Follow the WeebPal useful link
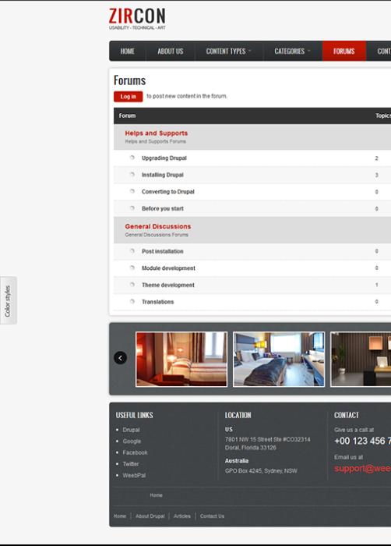391x546 pixels. [x=134, y=475]
